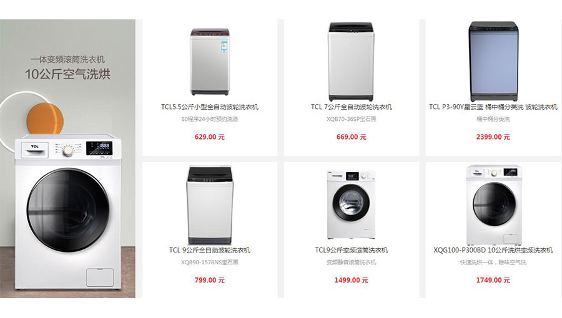Click the TCL 9公斤 top-load washer image
This screenshot has width=562, height=318.
pyautogui.click(x=210, y=205)
